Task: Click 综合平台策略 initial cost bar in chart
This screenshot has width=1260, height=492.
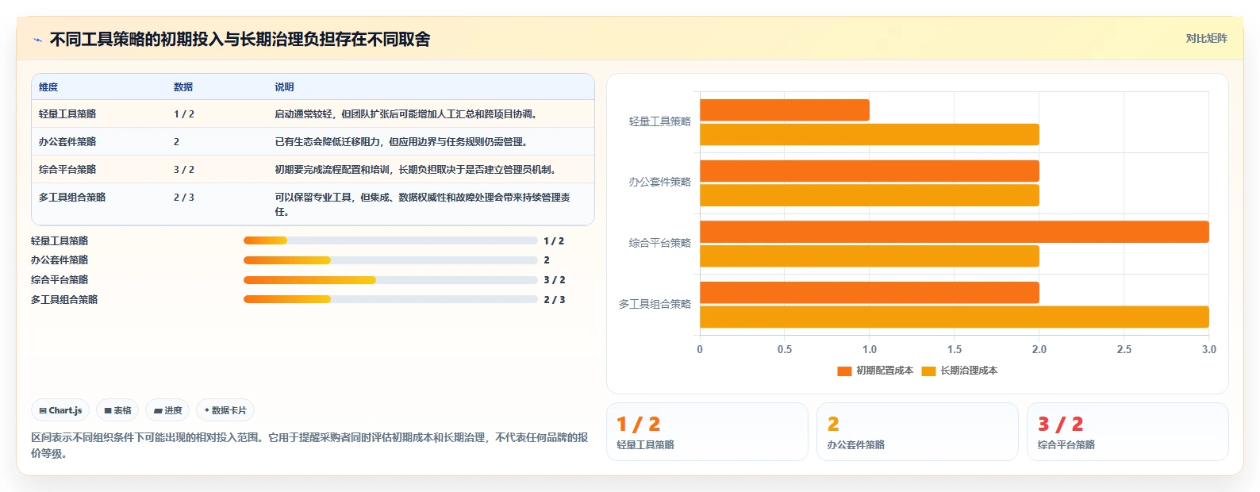Action: point(955,232)
